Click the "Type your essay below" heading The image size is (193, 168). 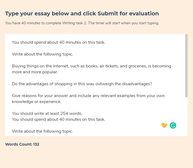coord(82,13)
